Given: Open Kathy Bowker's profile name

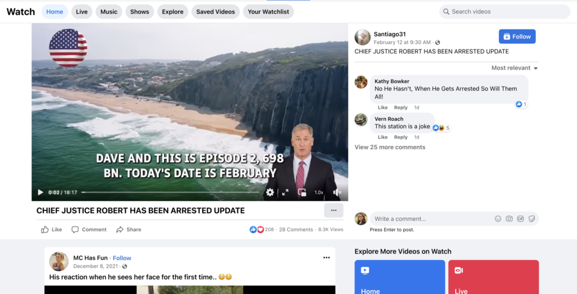Looking at the screenshot, I should click(392, 81).
